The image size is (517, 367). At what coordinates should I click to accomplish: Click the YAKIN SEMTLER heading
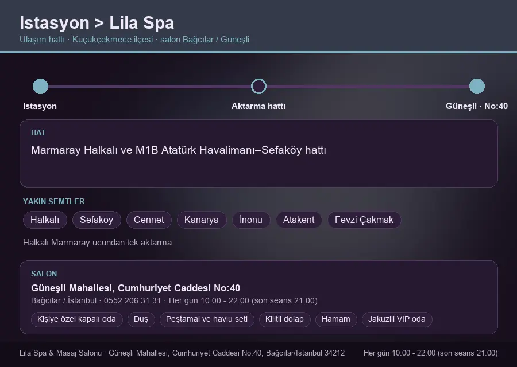click(x=54, y=201)
